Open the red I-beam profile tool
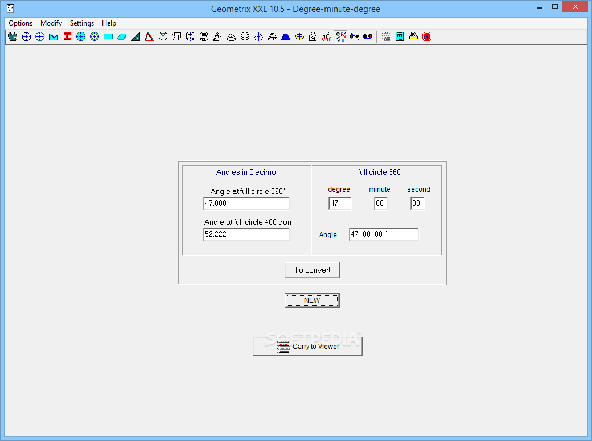The height and width of the screenshot is (441, 592). (67, 36)
